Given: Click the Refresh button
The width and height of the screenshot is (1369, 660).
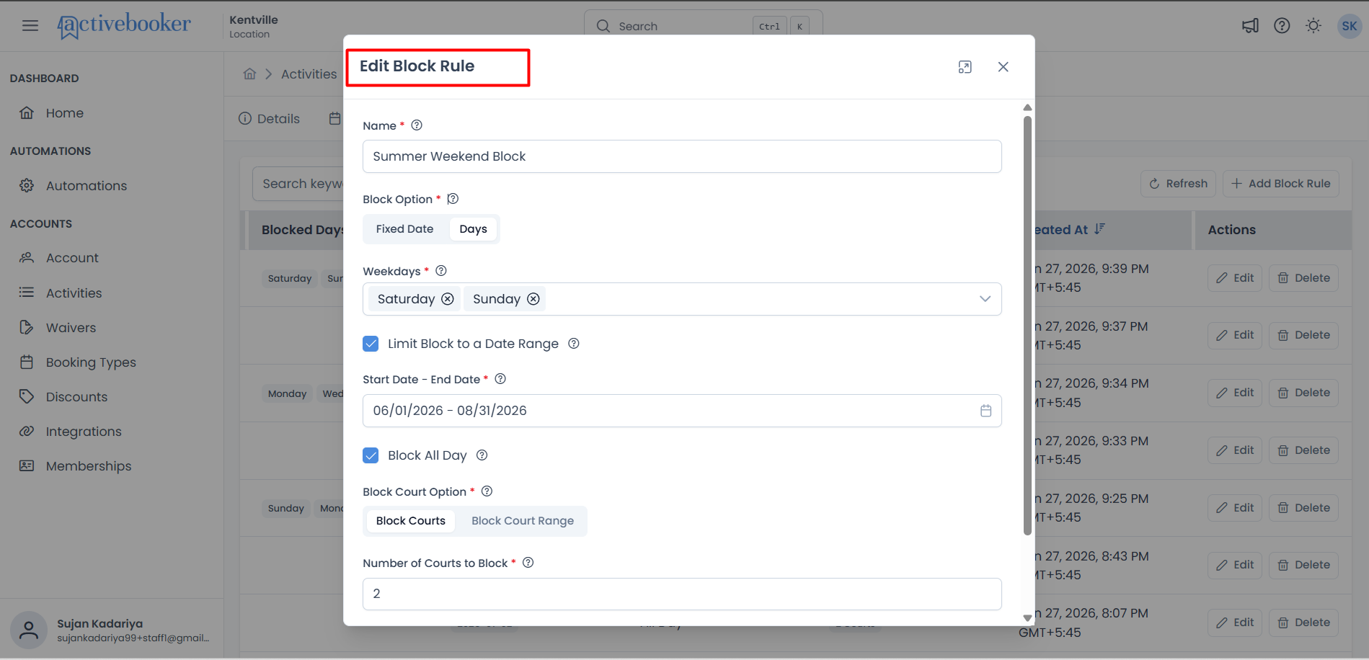Looking at the screenshot, I should pos(1178,184).
